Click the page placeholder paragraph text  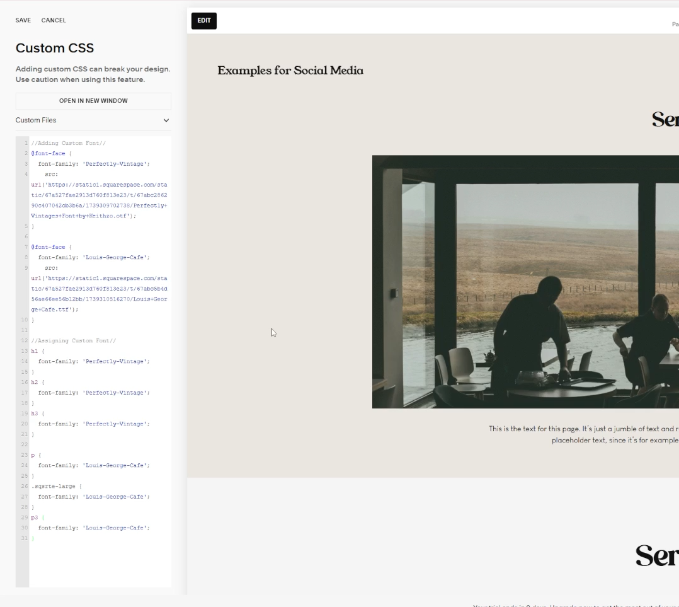pyautogui.click(x=584, y=434)
